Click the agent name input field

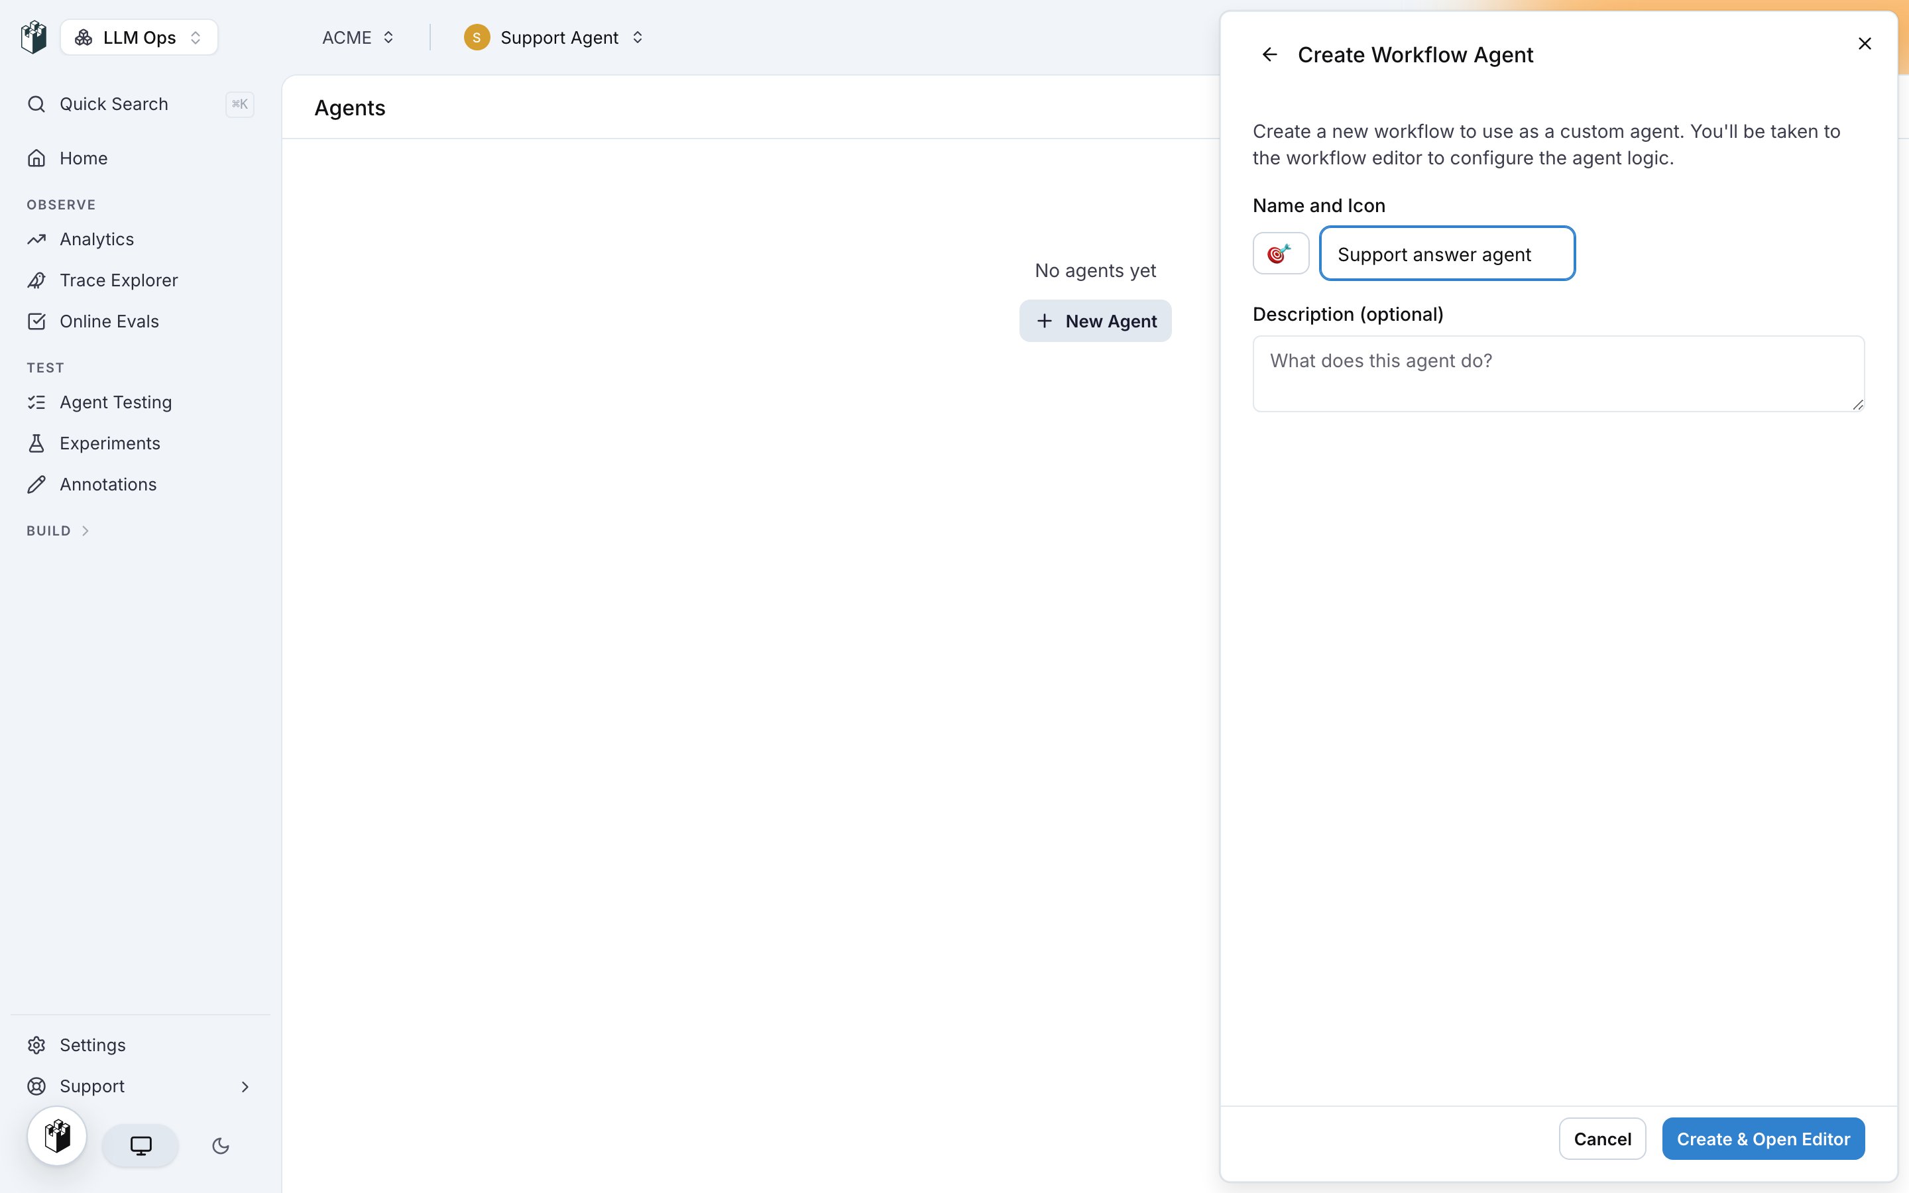pos(1447,253)
